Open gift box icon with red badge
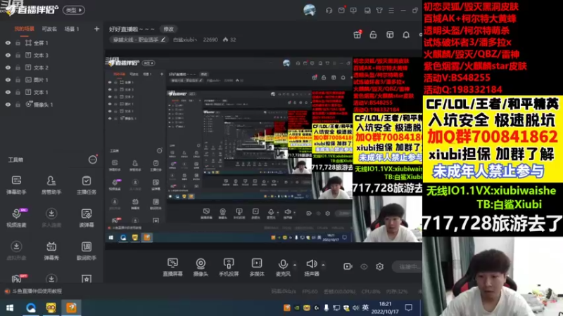563x316 pixels. coord(358,34)
